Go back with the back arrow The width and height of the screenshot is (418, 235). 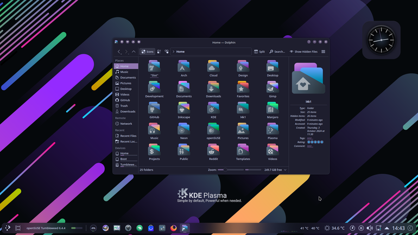[119, 52]
